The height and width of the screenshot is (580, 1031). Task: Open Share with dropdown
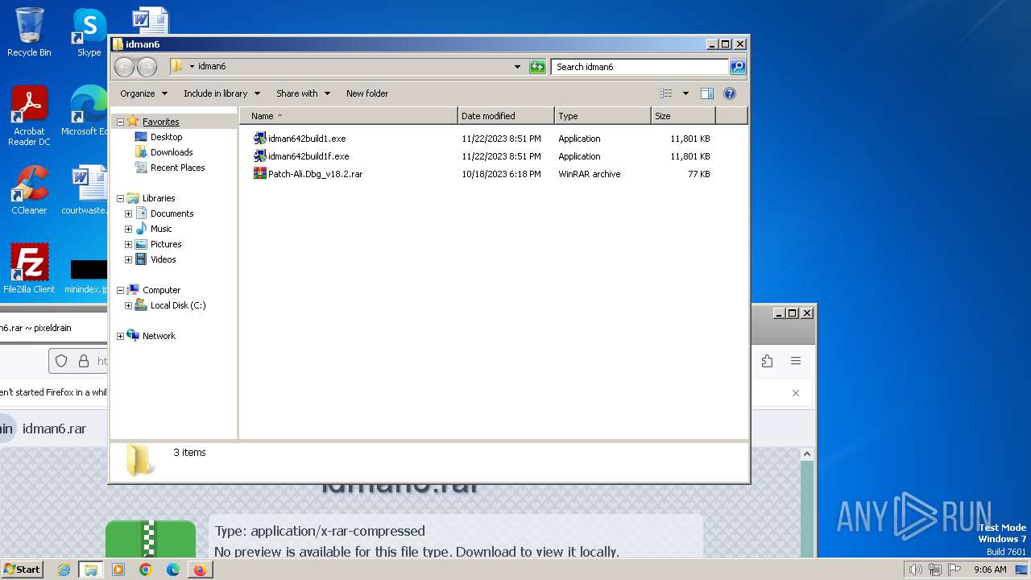pos(303,93)
